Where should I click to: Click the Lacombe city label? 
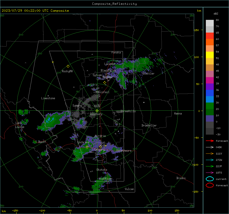click(x=110, y=64)
